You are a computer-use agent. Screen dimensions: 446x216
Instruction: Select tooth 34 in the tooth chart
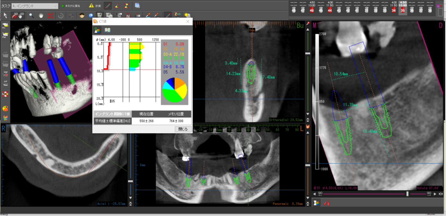[x=394, y=10]
